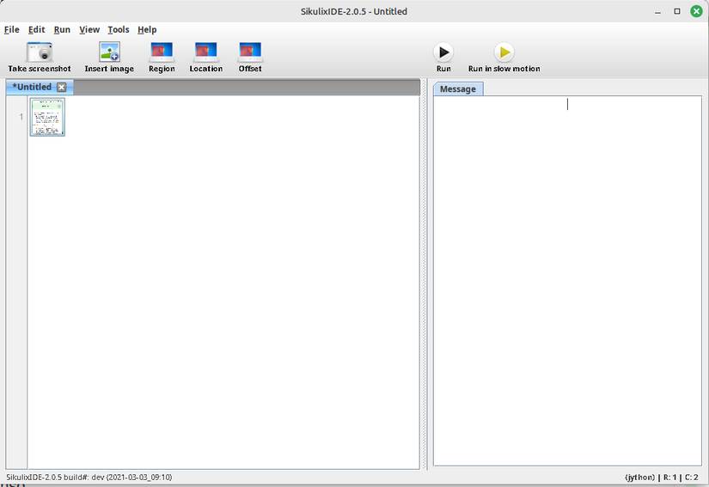709x487 pixels.
Task: Click the Run play button
Action: (x=443, y=52)
